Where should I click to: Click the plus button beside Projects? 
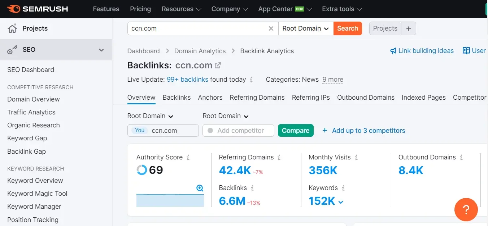pos(409,28)
